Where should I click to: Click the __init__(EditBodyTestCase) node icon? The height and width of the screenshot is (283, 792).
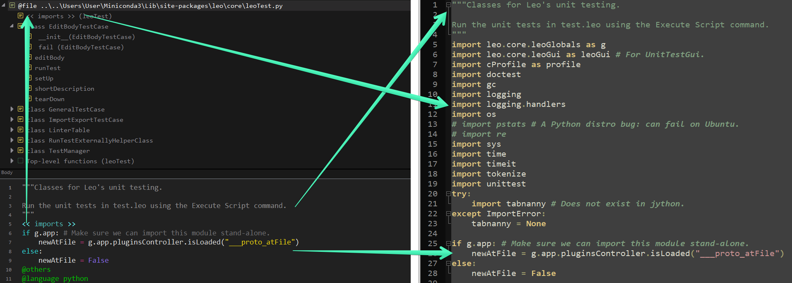click(x=30, y=36)
